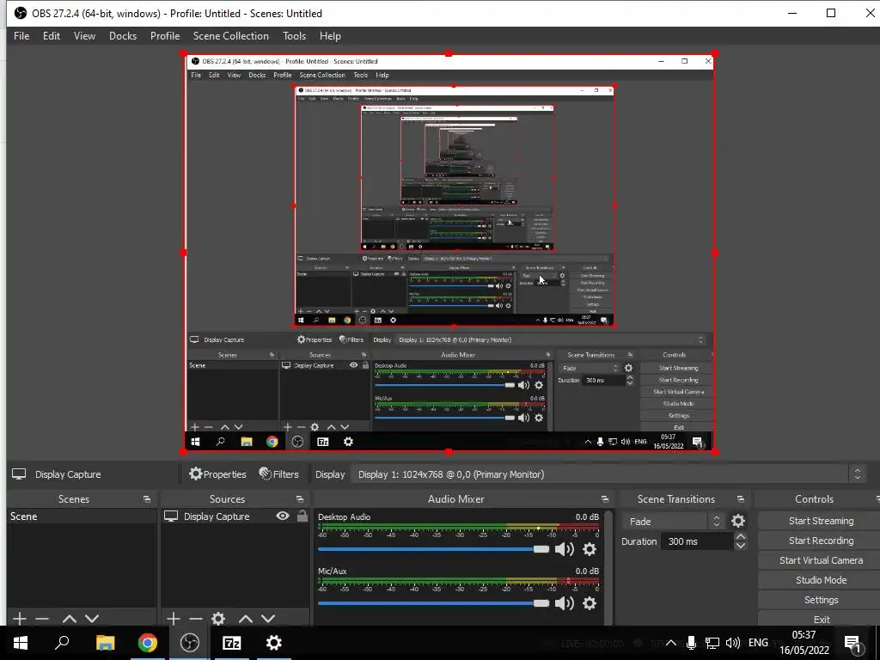Open source Properties with the gear button
This screenshot has width=880, height=660.
tap(217, 474)
